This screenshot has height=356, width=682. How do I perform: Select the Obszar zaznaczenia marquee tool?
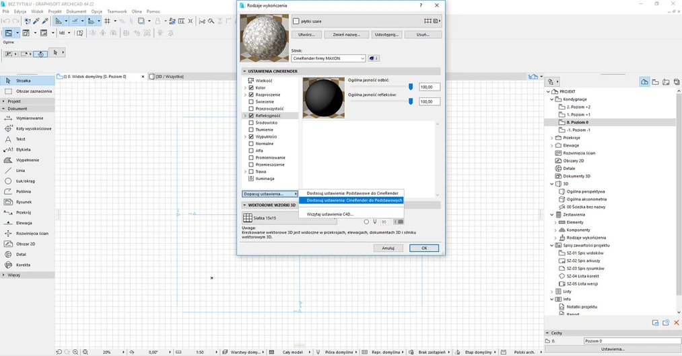(x=27, y=91)
